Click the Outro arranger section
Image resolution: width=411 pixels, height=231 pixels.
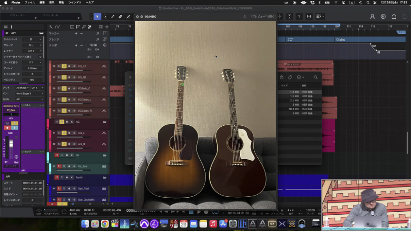(351, 39)
